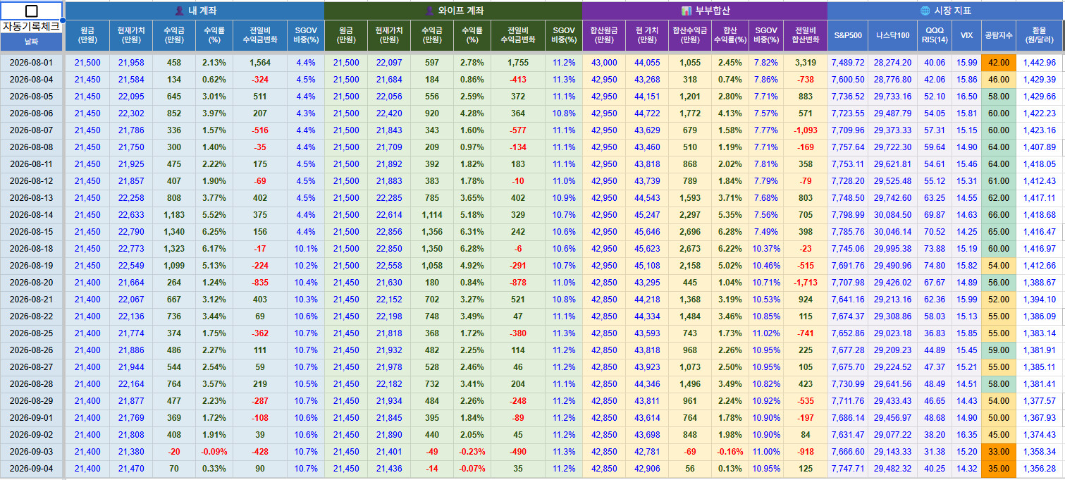Select the 공탐지수 column header
The image size is (1065, 480).
pyautogui.click(x=998, y=35)
